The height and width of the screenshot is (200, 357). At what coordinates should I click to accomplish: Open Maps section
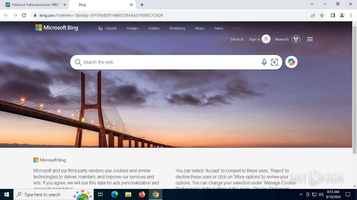coord(200,28)
